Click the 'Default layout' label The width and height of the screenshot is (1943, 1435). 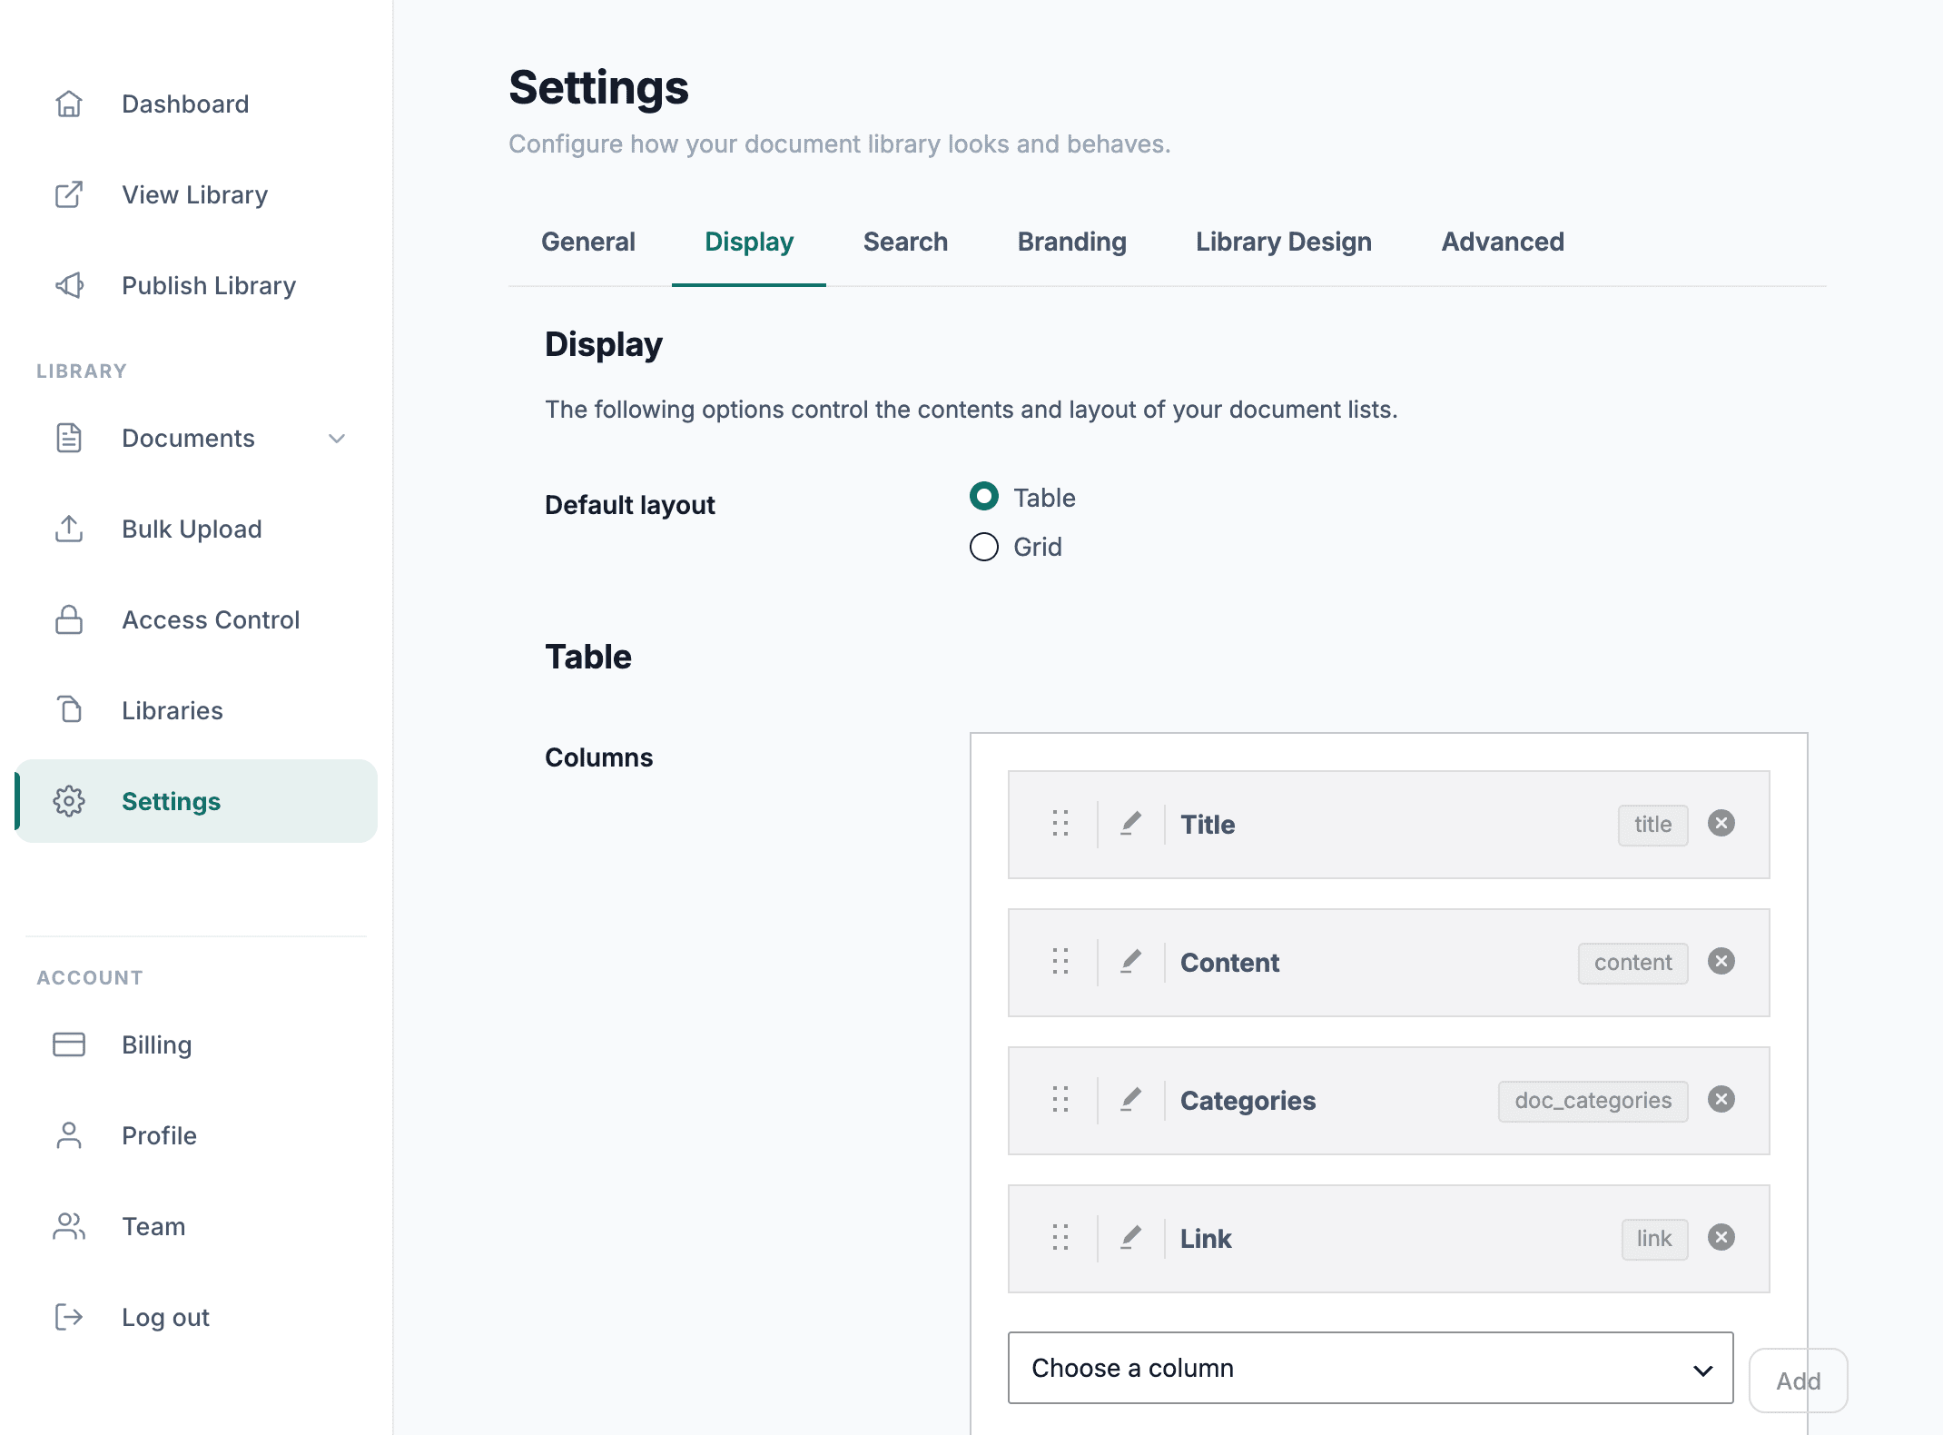coord(629,505)
